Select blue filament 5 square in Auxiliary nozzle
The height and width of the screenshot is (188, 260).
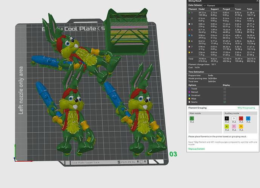(x=248, y=118)
